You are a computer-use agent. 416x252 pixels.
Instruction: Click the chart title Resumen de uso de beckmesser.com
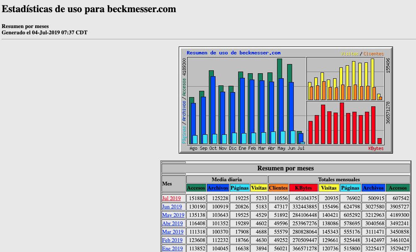coord(234,53)
